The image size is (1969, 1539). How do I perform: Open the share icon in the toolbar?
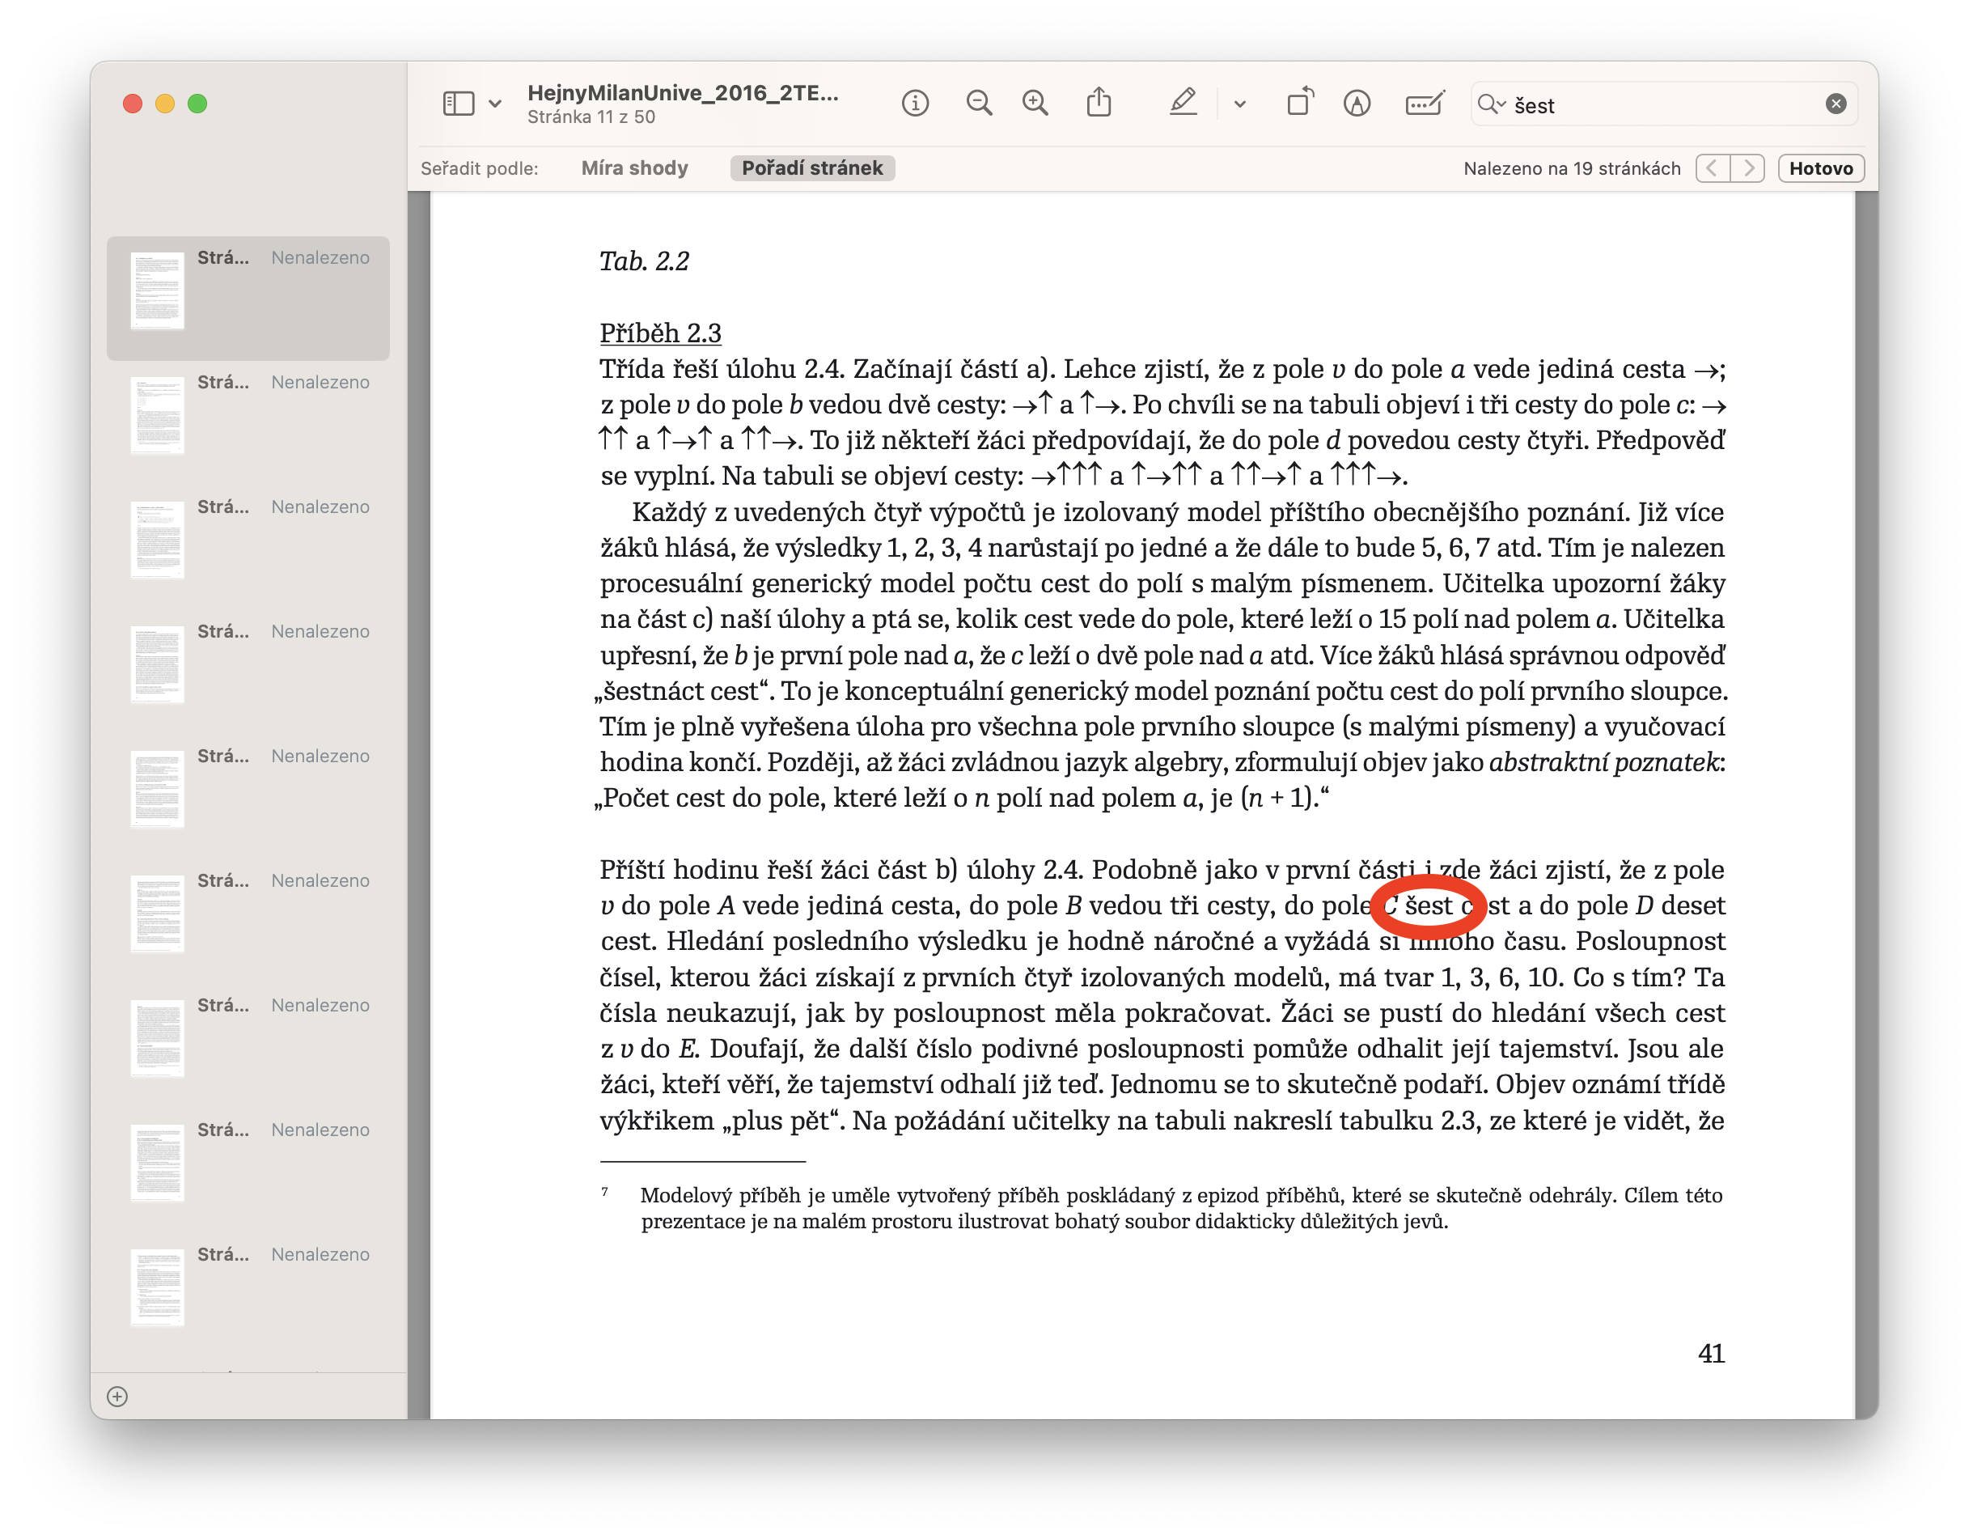(1098, 104)
